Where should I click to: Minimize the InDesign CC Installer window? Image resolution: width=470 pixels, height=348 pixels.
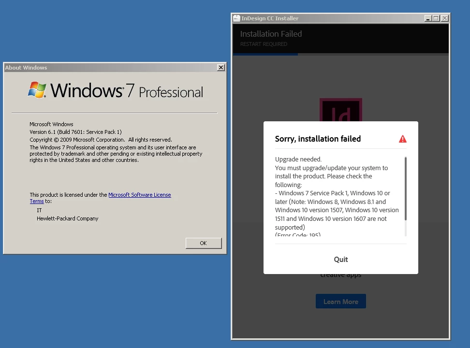point(428,18)
